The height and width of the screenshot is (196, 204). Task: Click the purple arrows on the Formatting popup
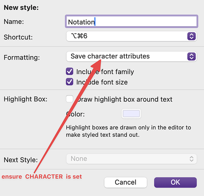click(x=191, y=56)
